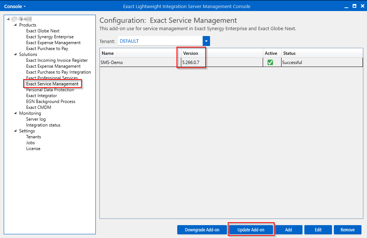Image resolution: width=367 pixels, height=238 pixels.
Task: Open Exact Expense Management under Products
Action: coord(53,43)
